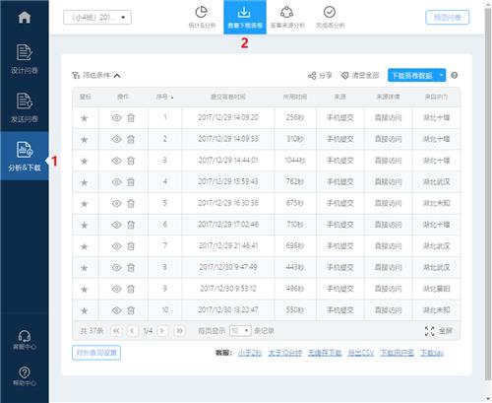Click the 下载答卷数据 button

412,76
